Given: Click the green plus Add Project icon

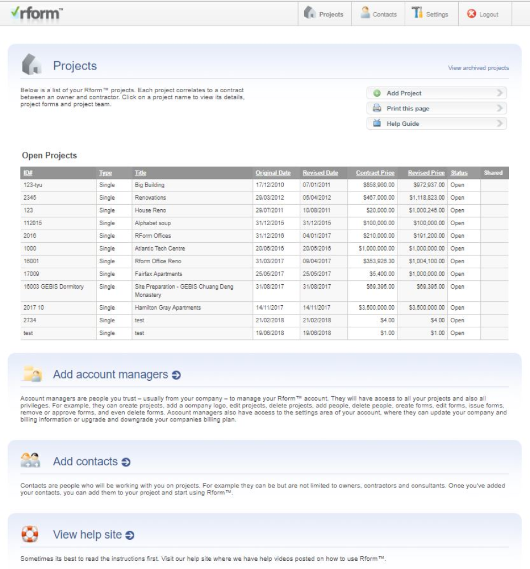Looking at the screenshot, I should pos(378,93).
